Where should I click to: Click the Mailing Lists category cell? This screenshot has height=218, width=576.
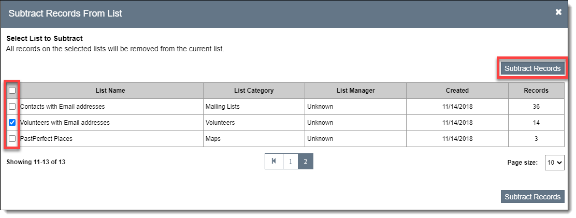(x=223, y=107)
